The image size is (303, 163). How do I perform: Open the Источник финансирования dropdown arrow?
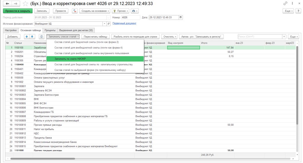tap(104, 23)
